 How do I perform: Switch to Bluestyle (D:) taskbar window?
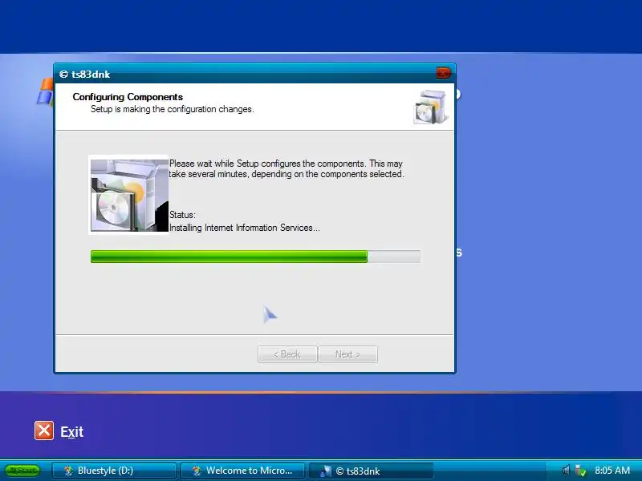(x=114, y=471)
